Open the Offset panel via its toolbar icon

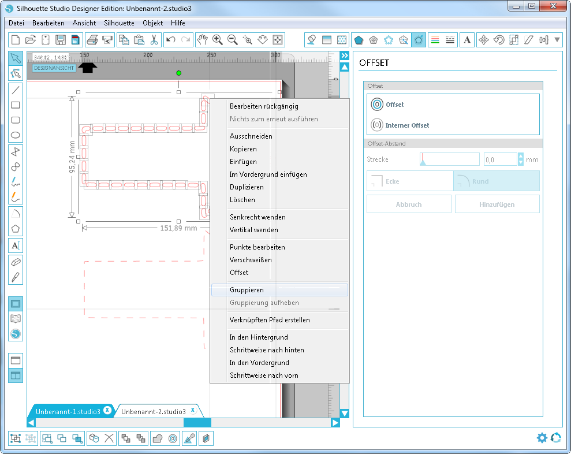click(x=419, y=40)
